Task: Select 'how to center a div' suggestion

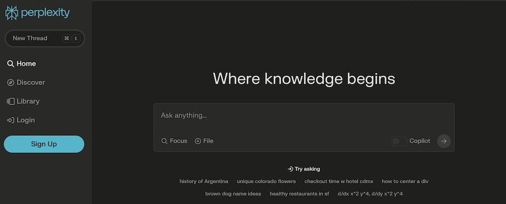Action: [405, 182]
